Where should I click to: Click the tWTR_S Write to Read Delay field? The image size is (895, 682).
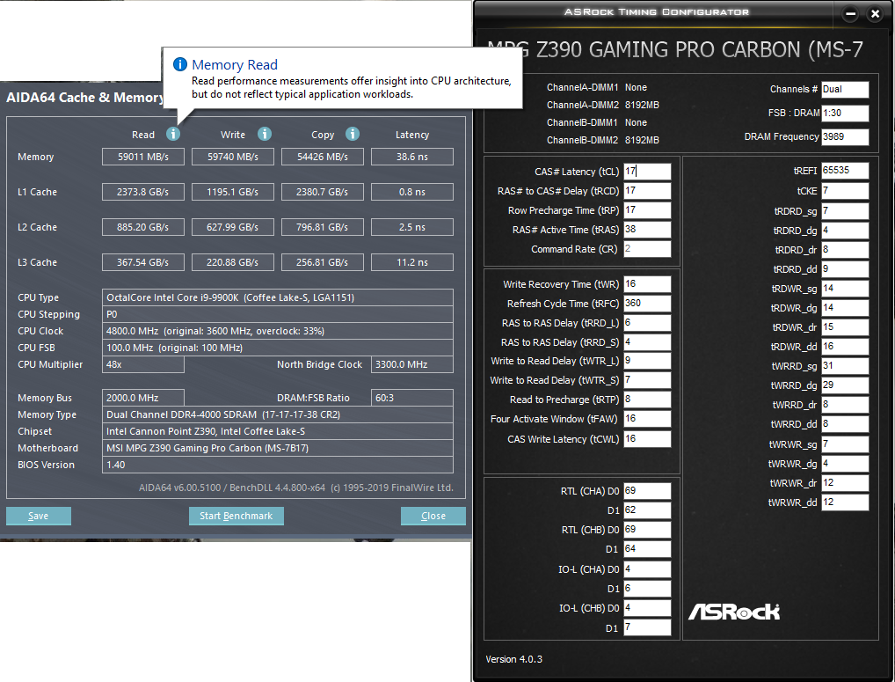[x=647, y=380]
